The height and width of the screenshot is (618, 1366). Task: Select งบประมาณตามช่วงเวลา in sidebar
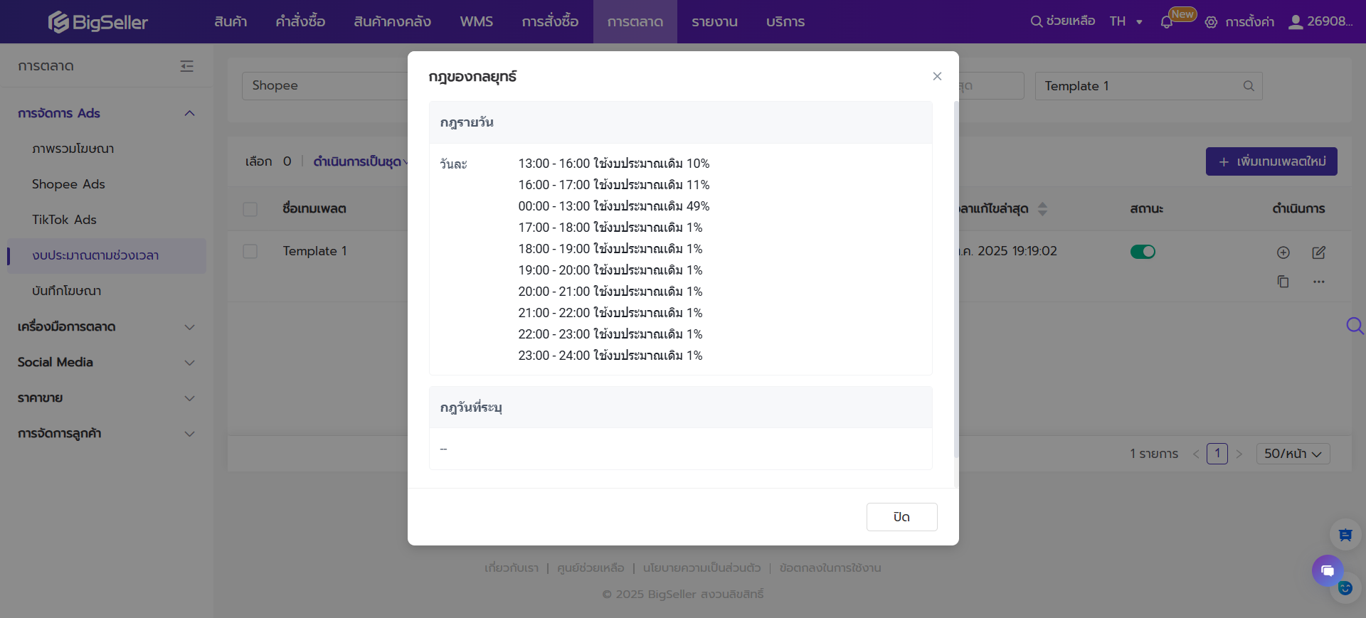[x=107, y=256]
